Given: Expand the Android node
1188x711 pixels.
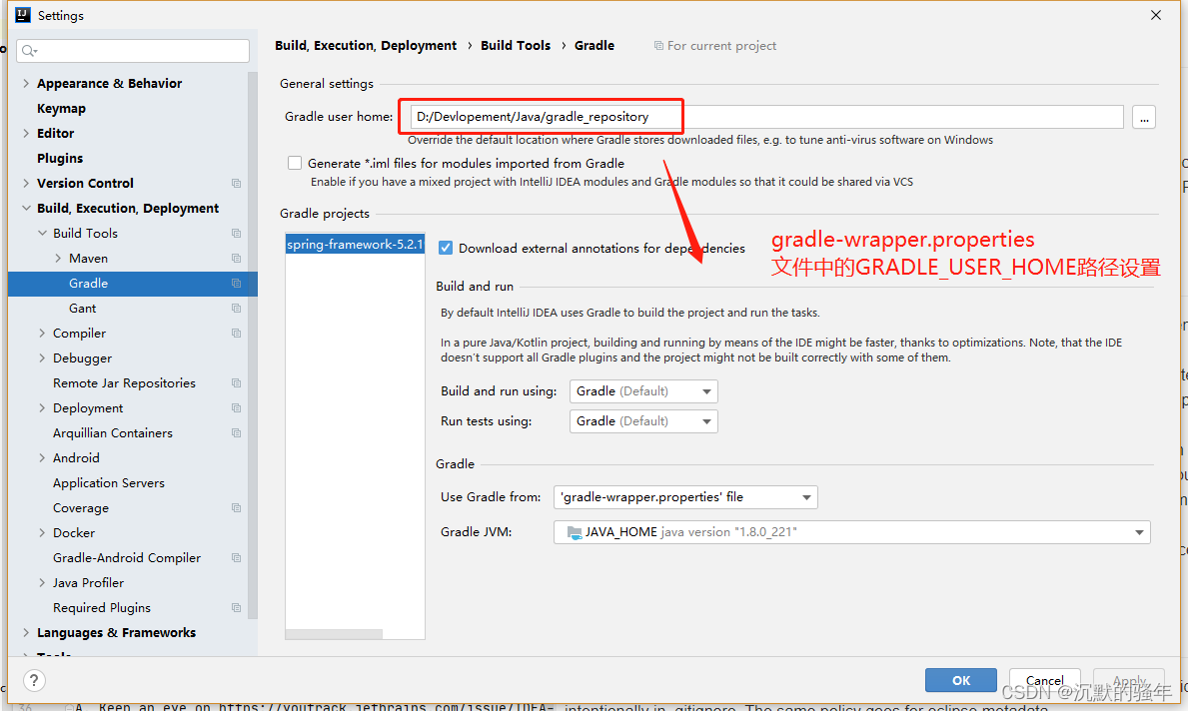Looking at the screenshot, I should pos(42,458).
